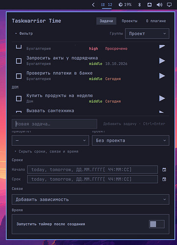This screenshot has width=177, height=245.
Task: Toggle Запустить таймер после создания switch
Action: pos(156,224)
